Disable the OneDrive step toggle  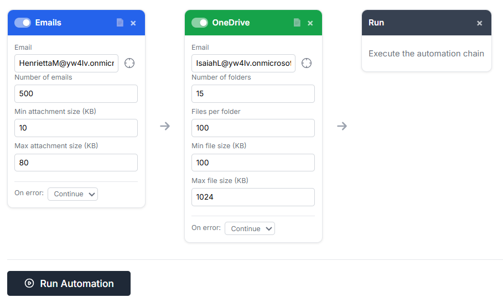coord(200,23)
